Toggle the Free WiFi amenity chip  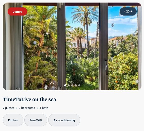coord(36,120)
